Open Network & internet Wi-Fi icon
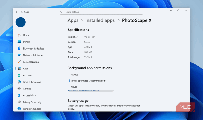Screen dimensions: 203x120 [x=19, y=55]
